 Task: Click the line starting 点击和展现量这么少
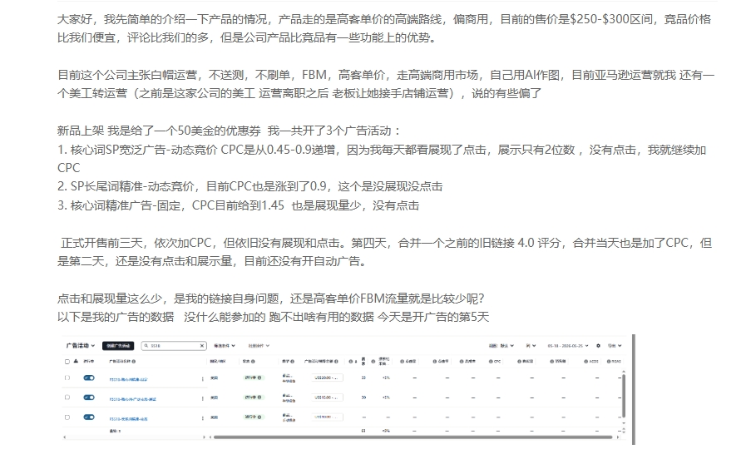click(270, 299)
